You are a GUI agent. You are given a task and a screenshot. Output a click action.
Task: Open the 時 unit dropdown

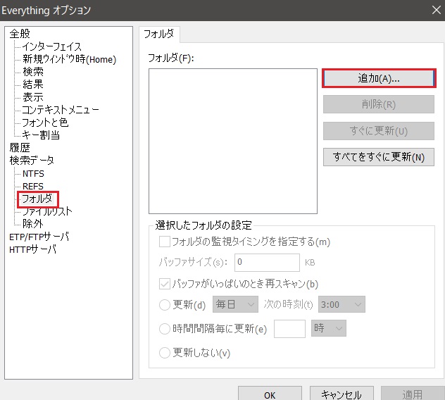(329, 328)
